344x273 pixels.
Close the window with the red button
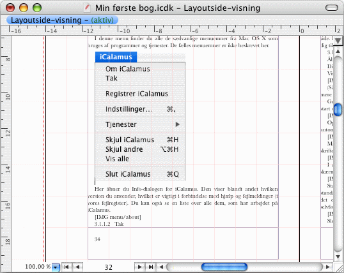point(10,8)
